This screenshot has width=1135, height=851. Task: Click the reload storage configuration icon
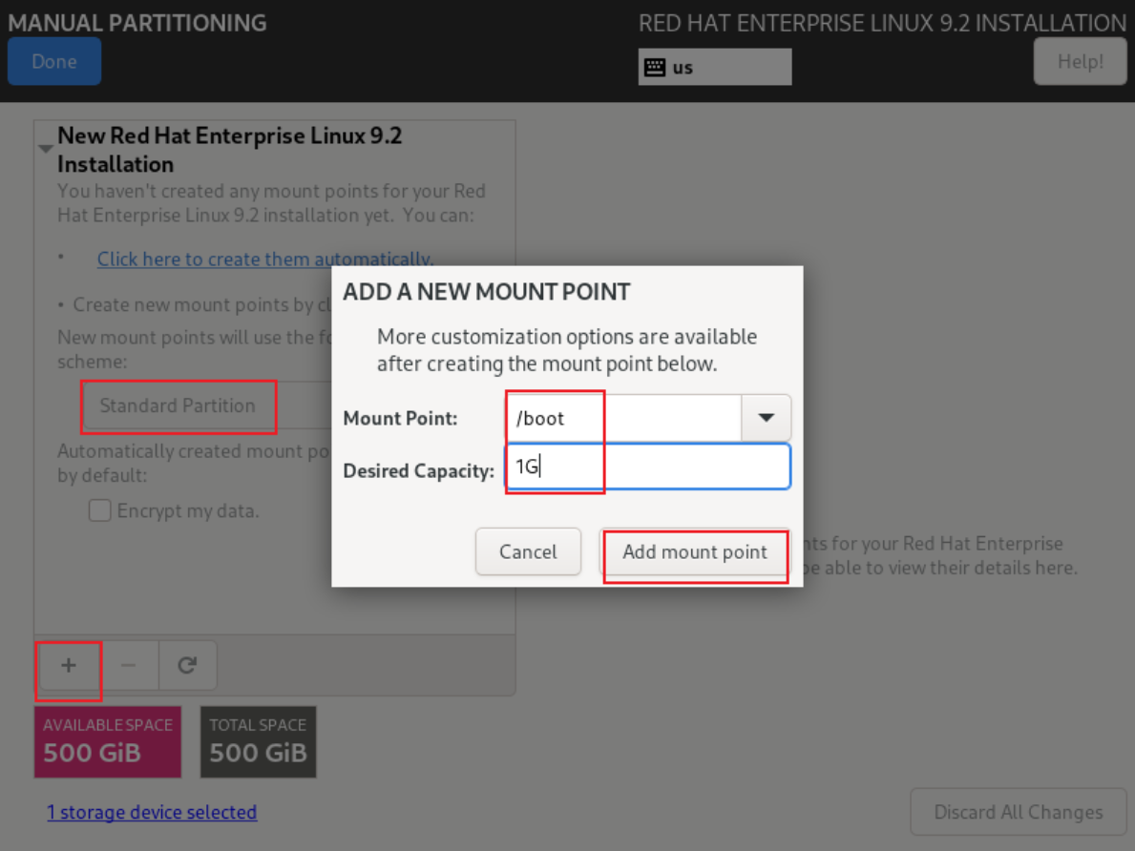coord(187,665)
